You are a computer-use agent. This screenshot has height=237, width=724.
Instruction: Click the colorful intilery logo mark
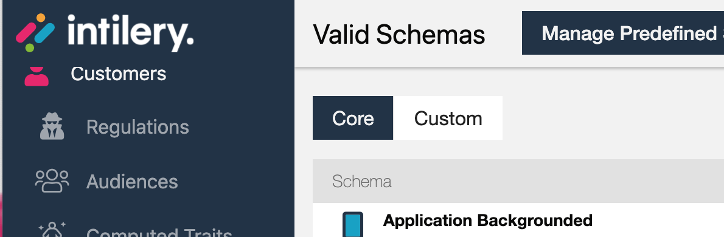(x=35, y=32)
